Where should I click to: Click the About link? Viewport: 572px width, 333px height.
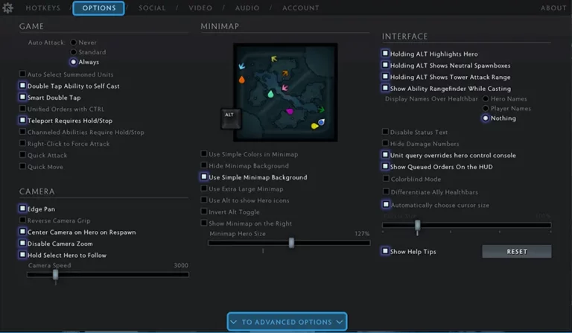click(x=553, y=7)
